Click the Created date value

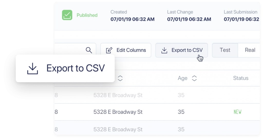click(x=133, y=19)
